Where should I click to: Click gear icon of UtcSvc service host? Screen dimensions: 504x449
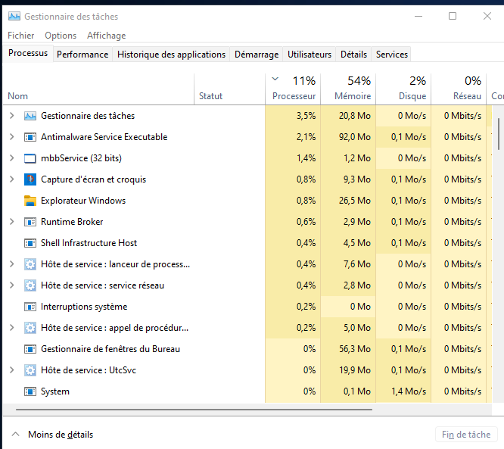(x=30, y=370)
